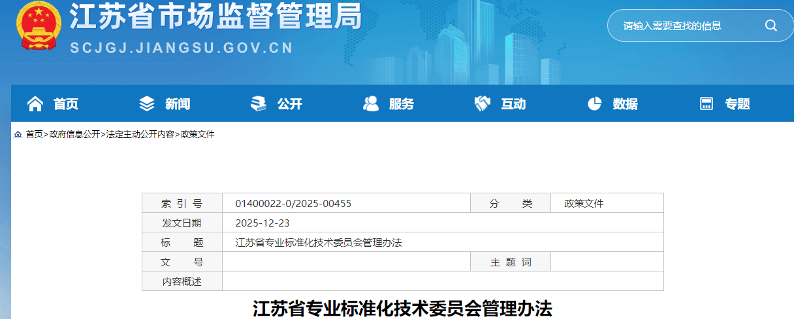794x319 pixels.
Task: Click the handshake icon beside 互动
Action: [x=483, y=104]
